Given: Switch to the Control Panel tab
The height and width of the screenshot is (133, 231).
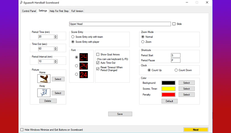Looking at the screenshot, I should click(29, 11).
